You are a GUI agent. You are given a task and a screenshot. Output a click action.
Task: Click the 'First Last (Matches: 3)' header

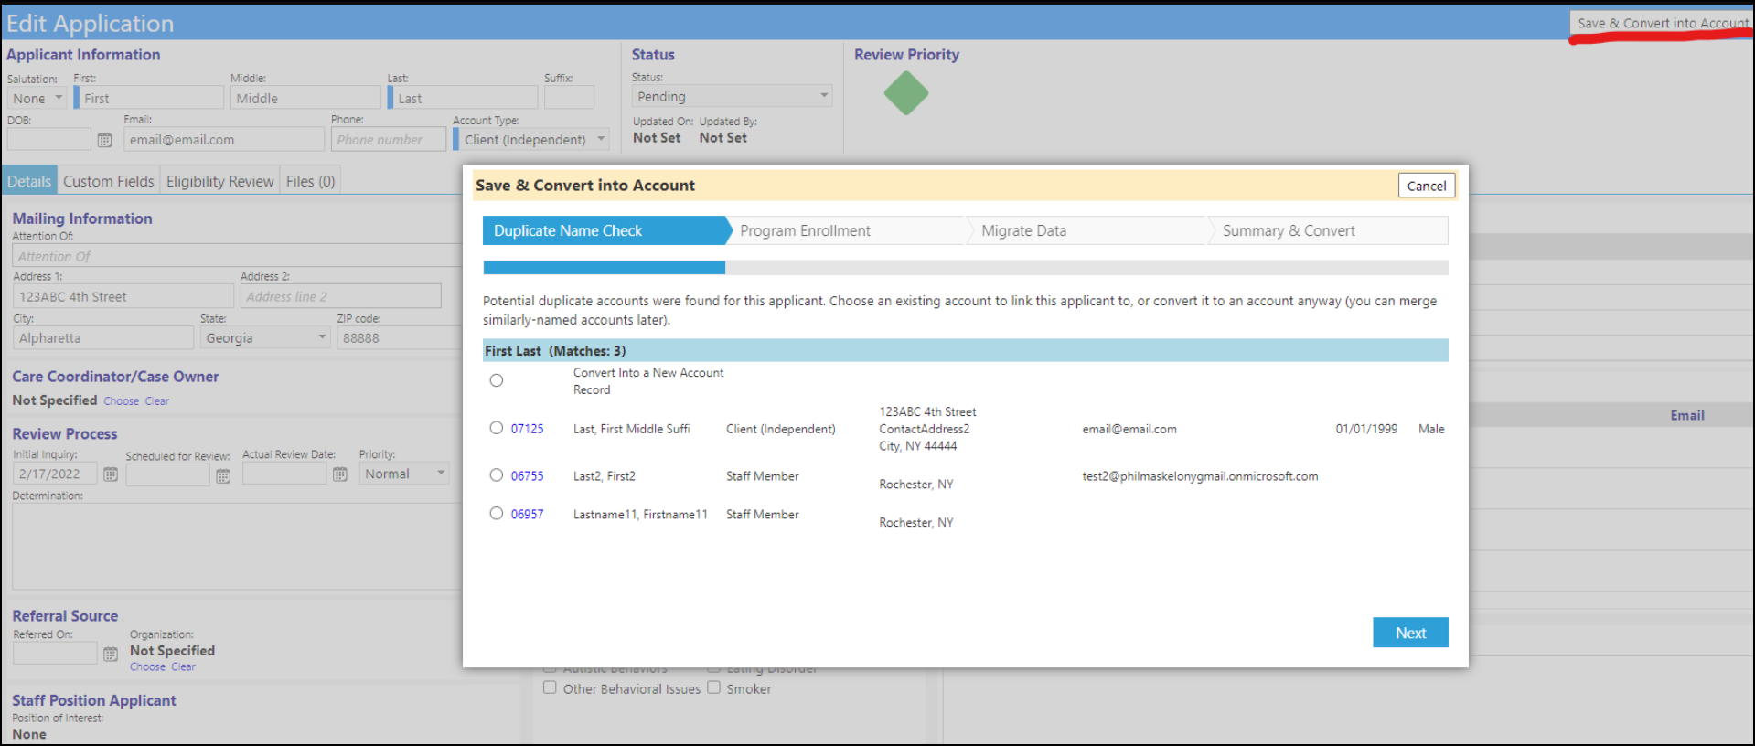966,351
